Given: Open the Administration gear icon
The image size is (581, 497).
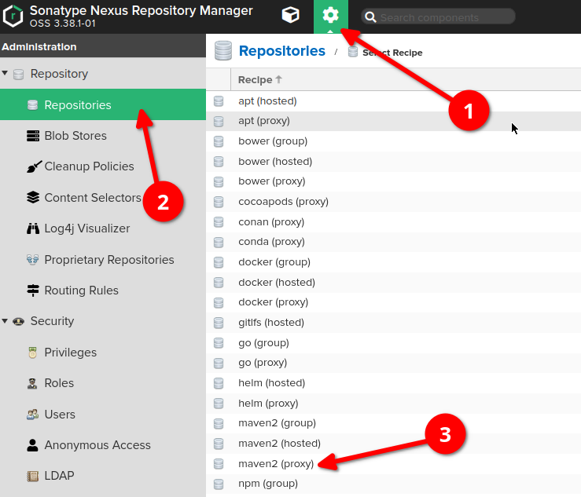Looking at the screenshot, I should (x=330, y=16).
